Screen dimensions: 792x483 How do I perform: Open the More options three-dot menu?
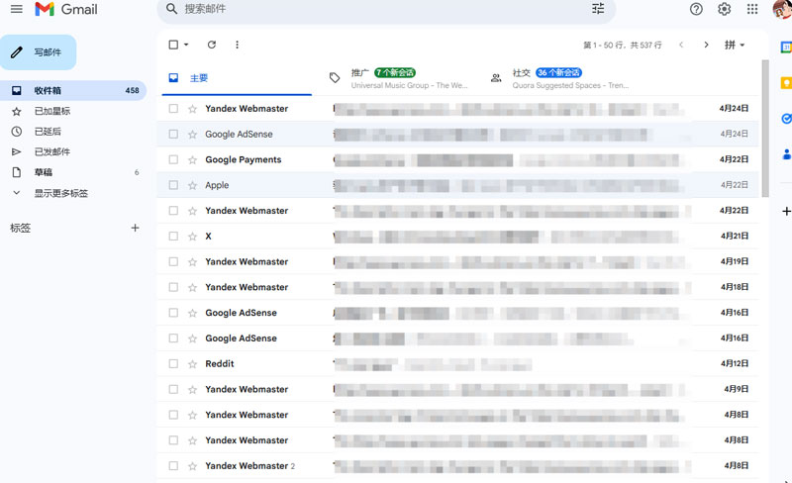click(x=237, y=45)
